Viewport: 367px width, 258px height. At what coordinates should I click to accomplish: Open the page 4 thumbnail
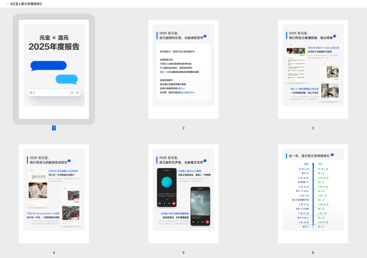(x=54, y=194)
